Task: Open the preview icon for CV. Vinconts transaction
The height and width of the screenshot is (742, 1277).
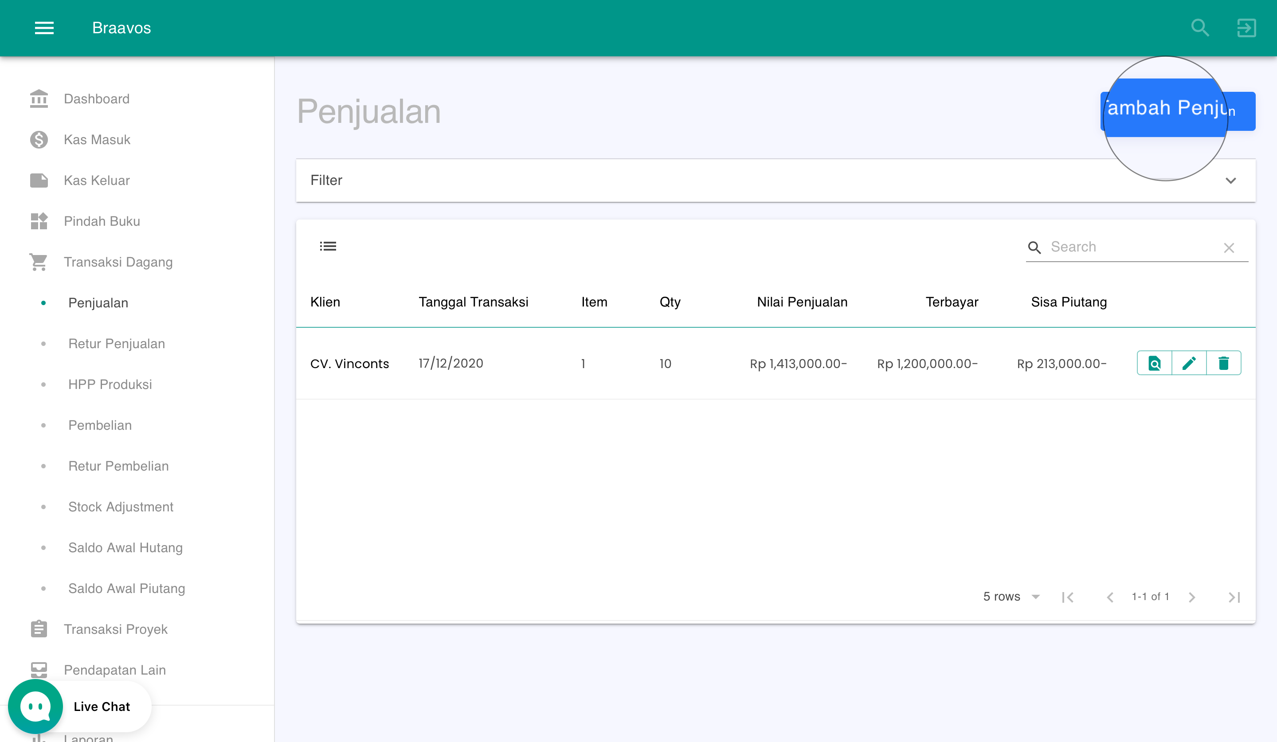Action: pyautogui.click(x=1154, y=363)
